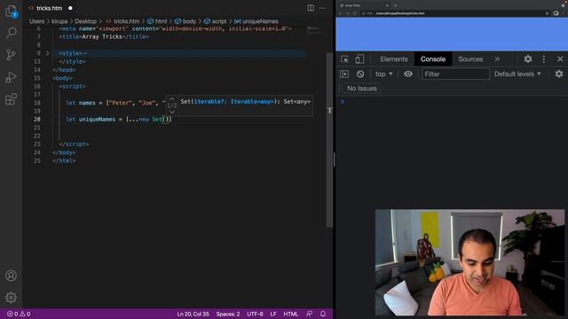Click the editor vertical scrollbar
The image size is (568, 319).
pos(329,139)
